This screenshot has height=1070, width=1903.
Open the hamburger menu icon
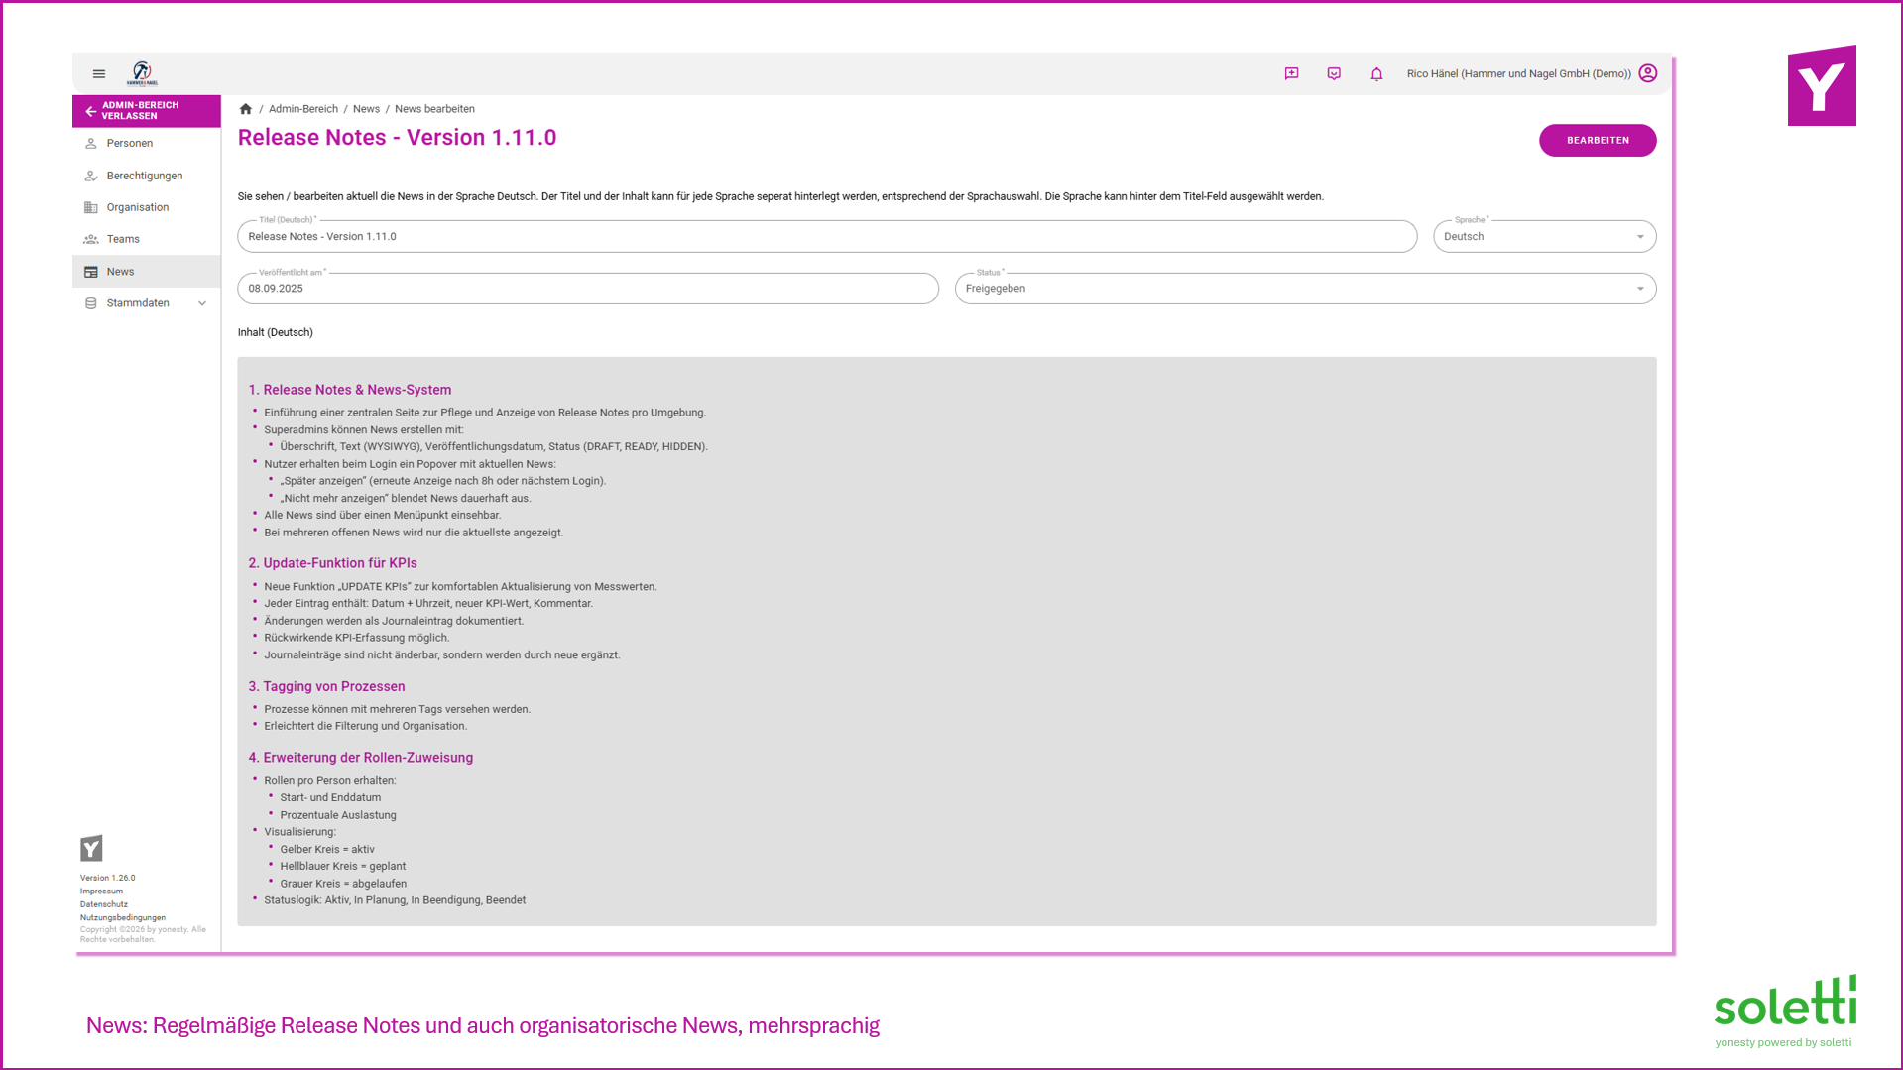[99, 74]
